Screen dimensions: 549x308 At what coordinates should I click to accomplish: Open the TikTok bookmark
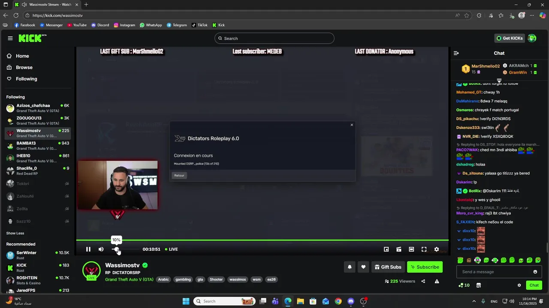[x=199, y=25]
